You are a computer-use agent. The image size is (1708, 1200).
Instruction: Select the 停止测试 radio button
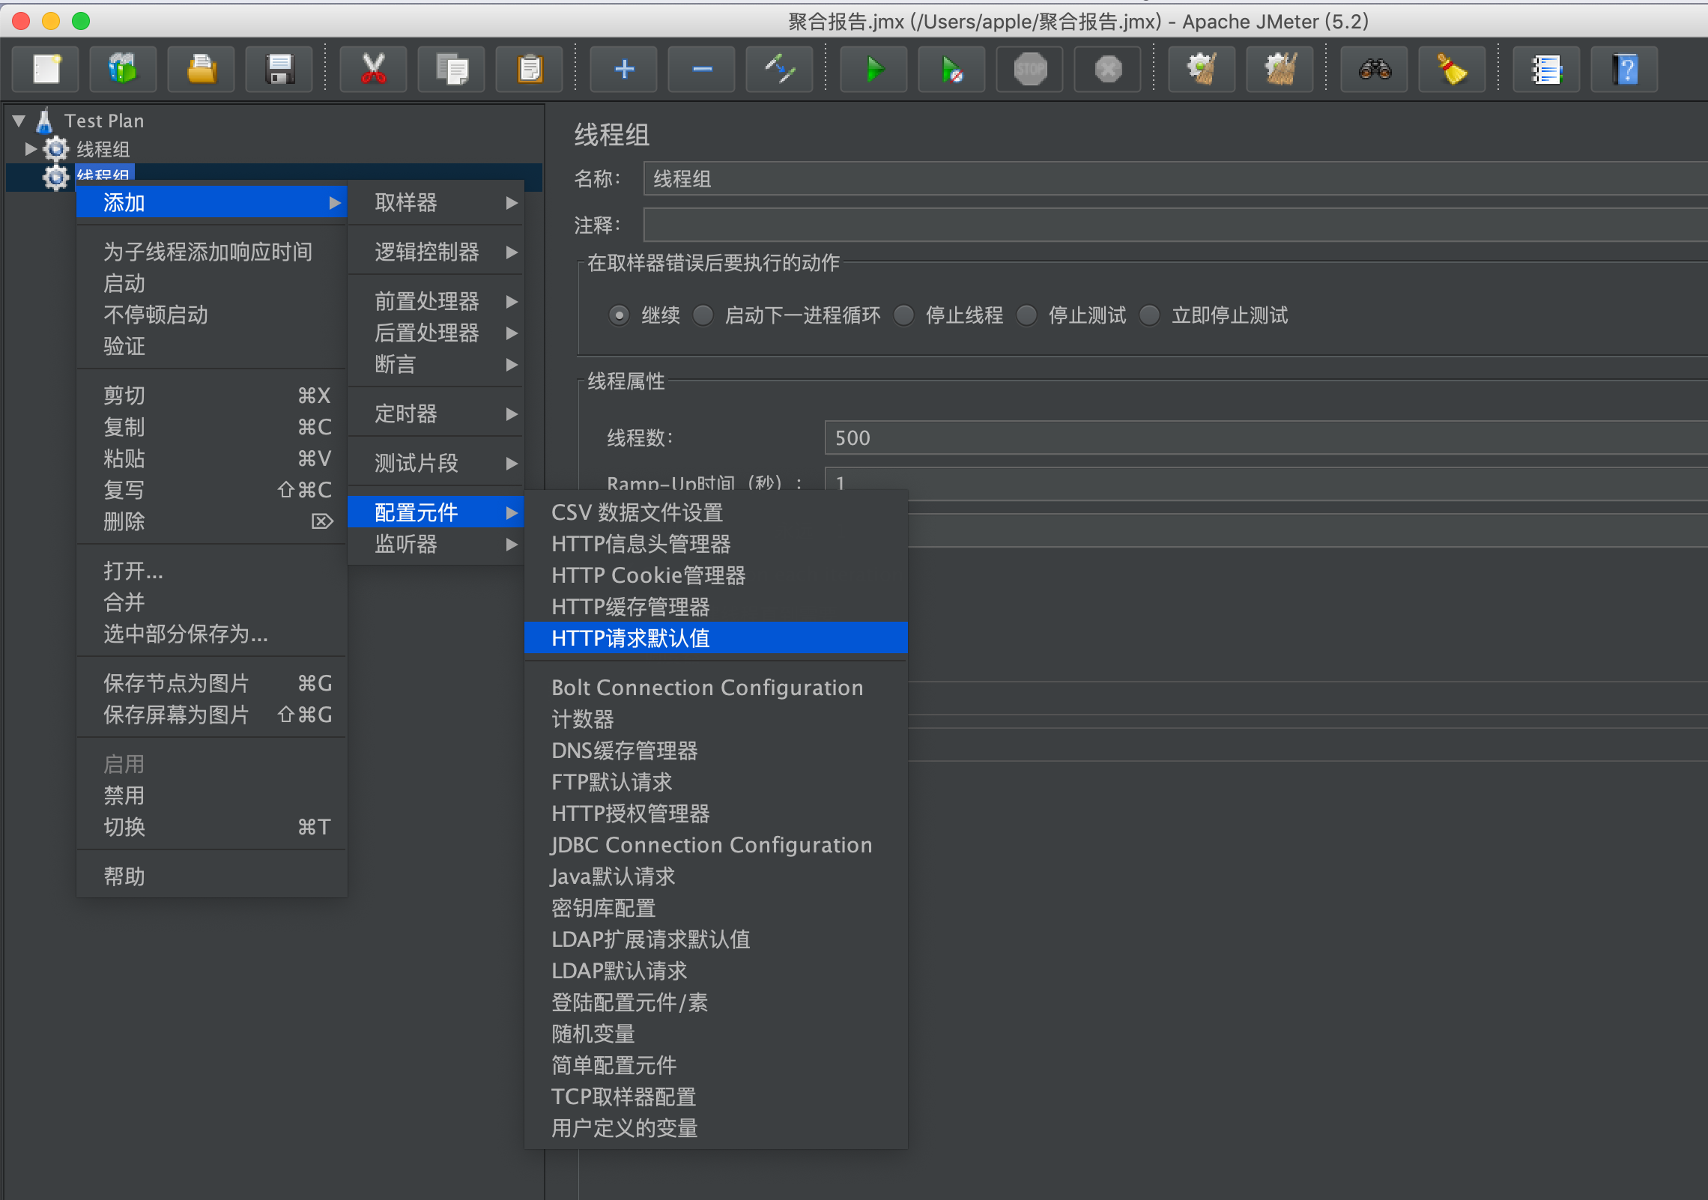[x=1027, y=315]
